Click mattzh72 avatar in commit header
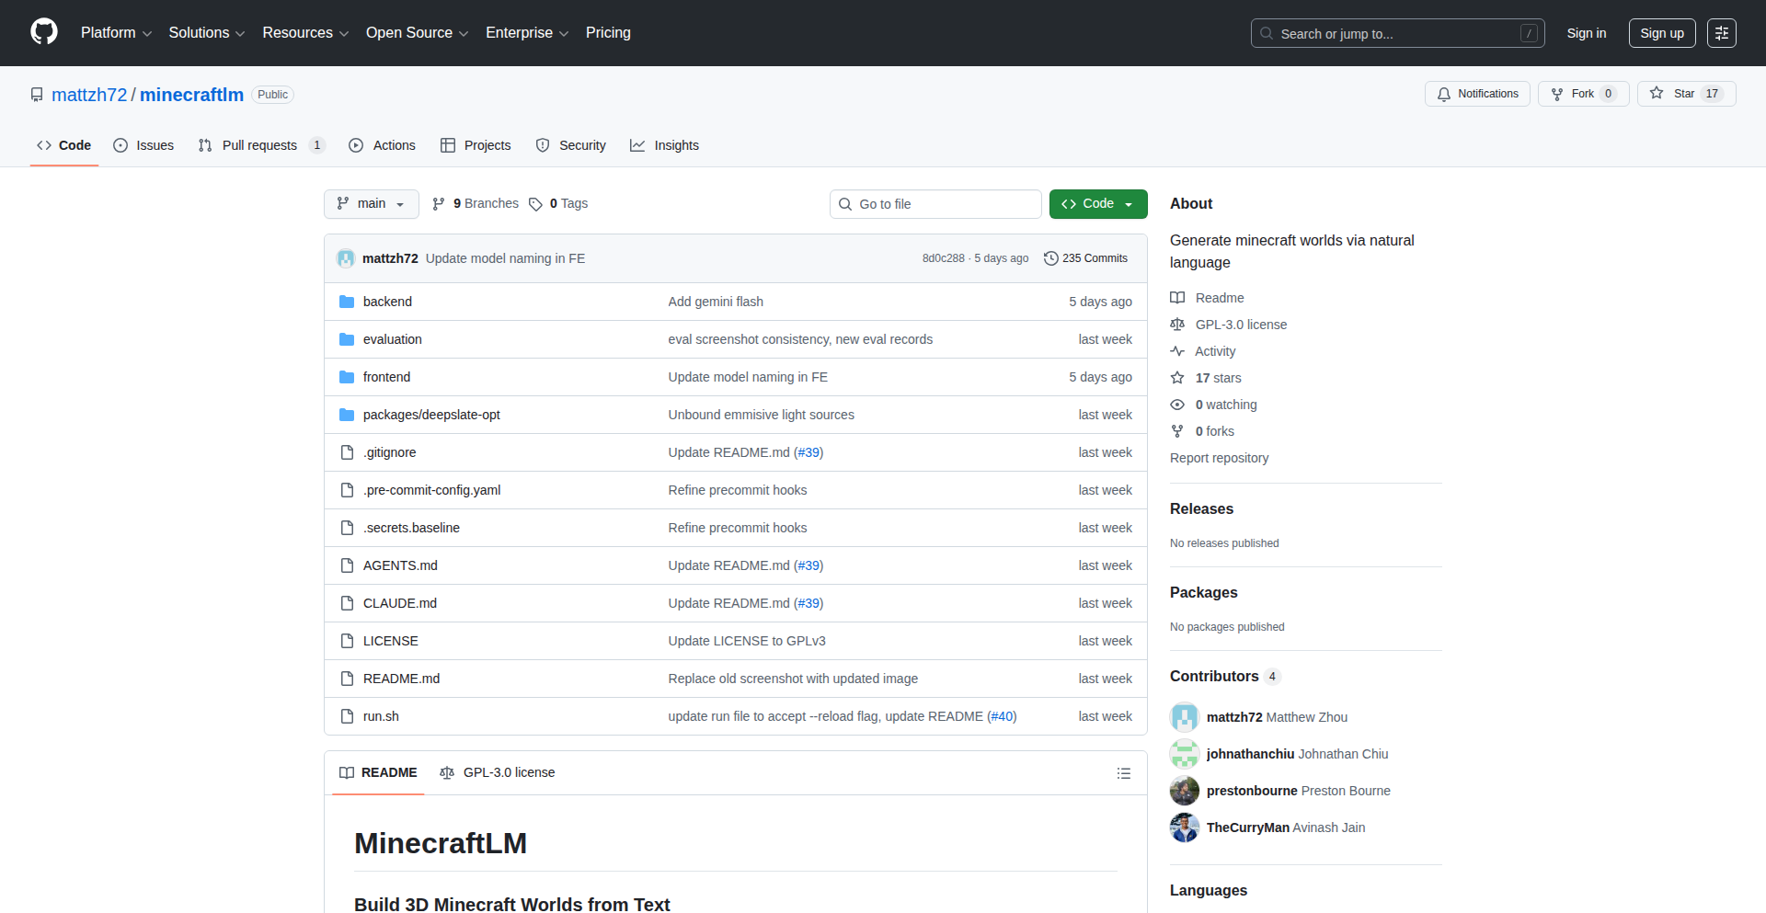This screenshot has width=1766, height=913. click(346, 258)
